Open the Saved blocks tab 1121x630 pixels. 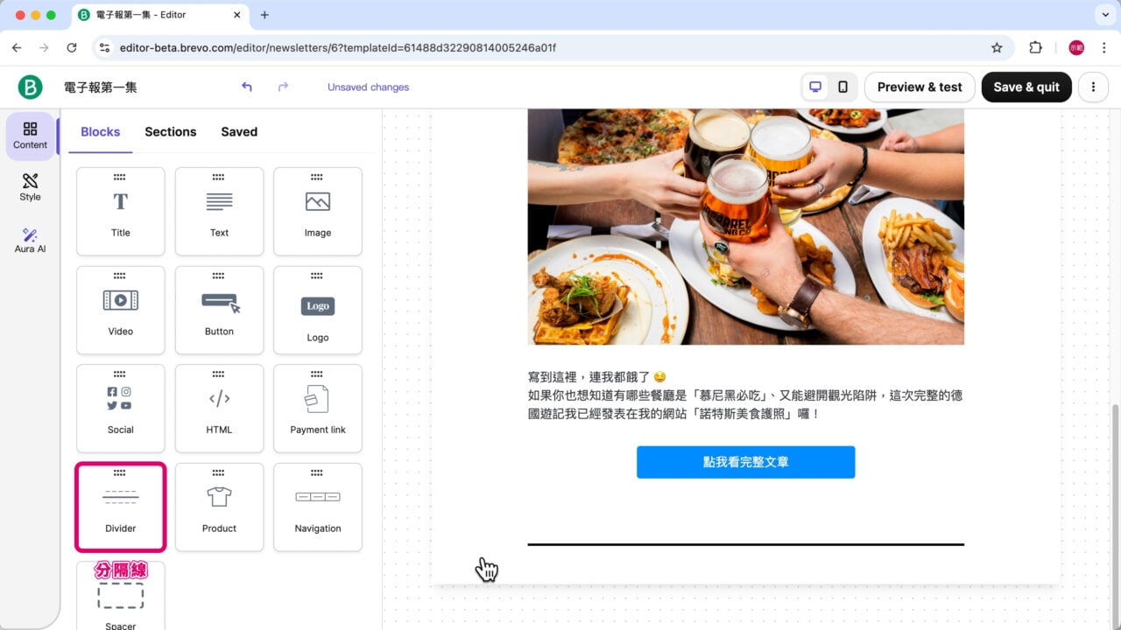[238, 131]
